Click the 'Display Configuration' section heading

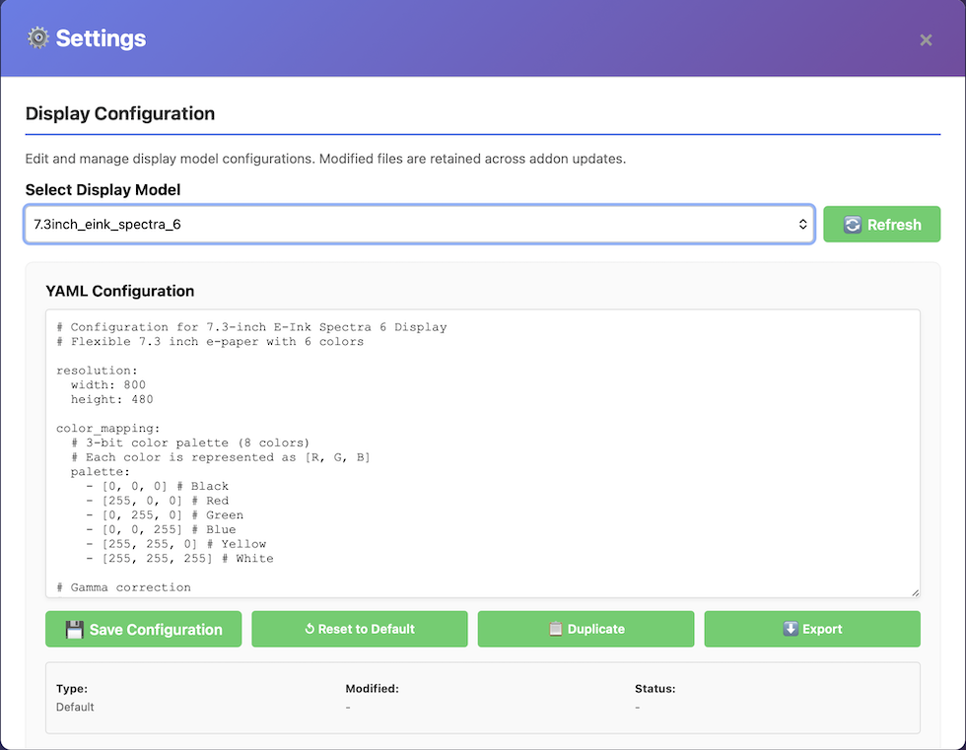(x=120, y=113)
